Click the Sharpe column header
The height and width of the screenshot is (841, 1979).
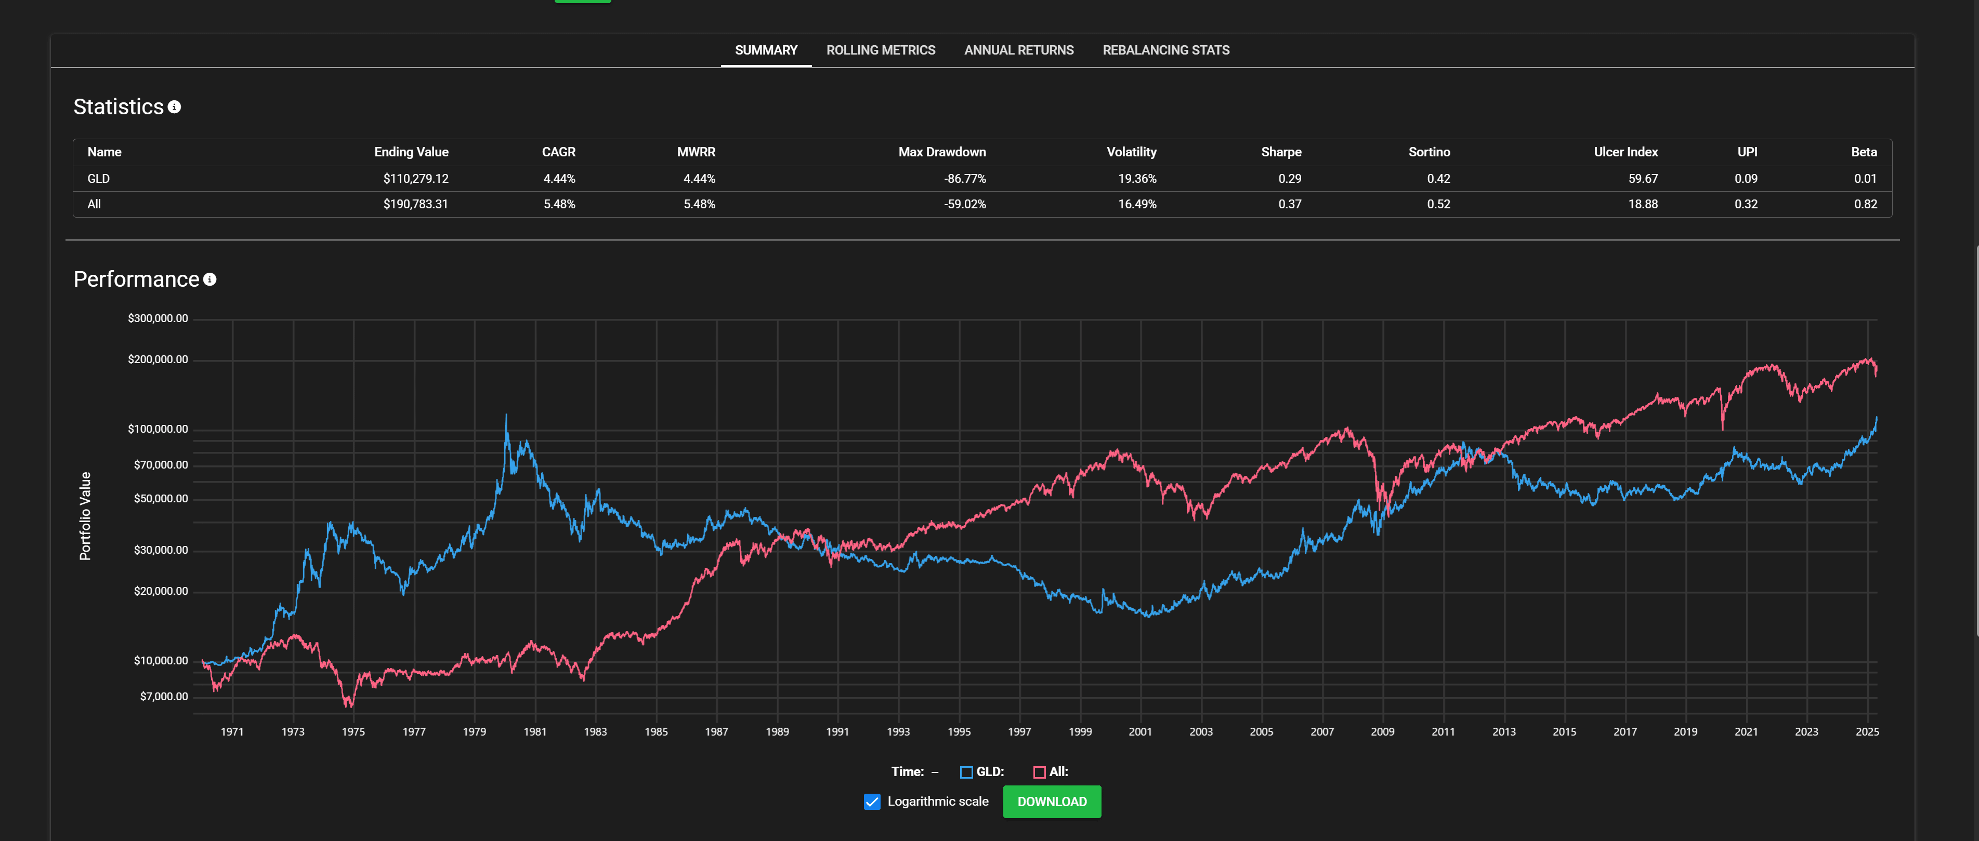coord(1281,152)
